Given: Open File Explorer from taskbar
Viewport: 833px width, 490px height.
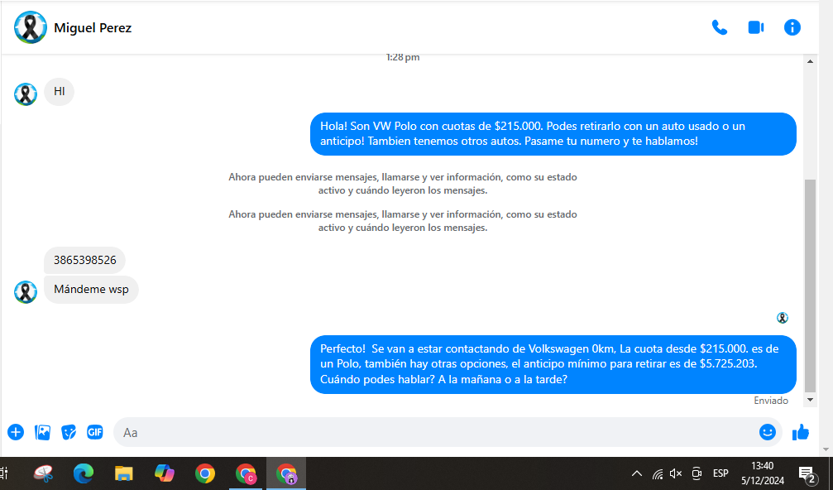Looking at the screenshot, I should pyautogui.click(x=124, y=473).
